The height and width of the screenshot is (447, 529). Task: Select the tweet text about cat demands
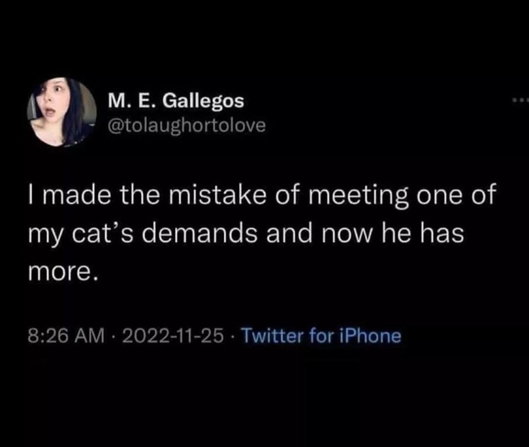pyautogui.click(x=258, y=229)
